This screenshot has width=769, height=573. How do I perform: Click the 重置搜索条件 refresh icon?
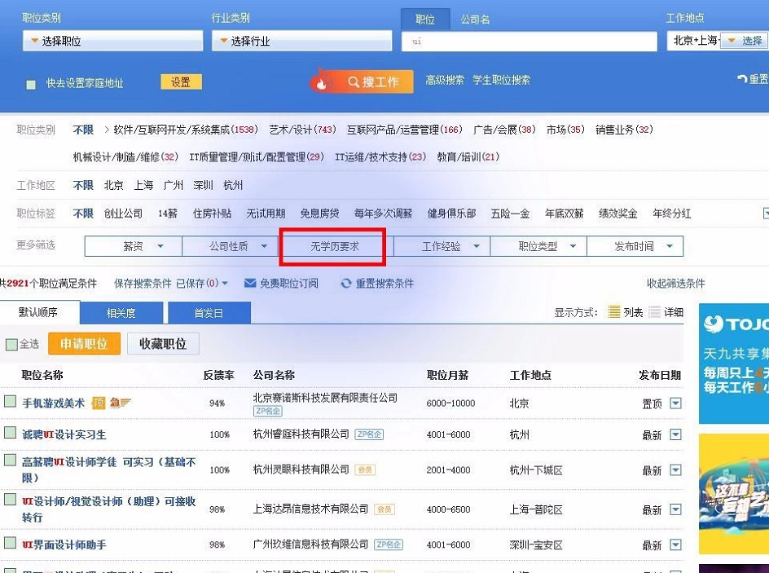click(x=346, y=283)
